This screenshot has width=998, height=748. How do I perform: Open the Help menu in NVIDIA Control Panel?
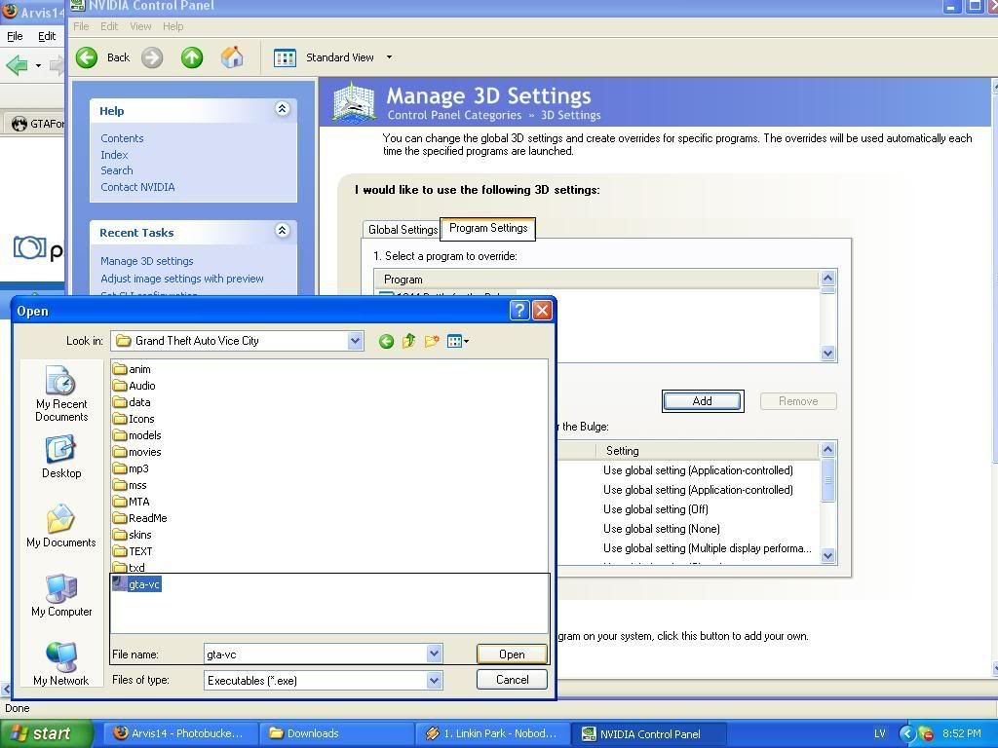coord(173,26)
